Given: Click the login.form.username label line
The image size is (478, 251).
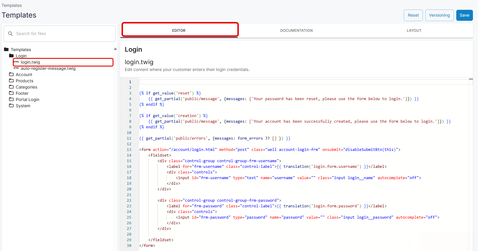Looking at the screenshot, I should tap(277, 166).
